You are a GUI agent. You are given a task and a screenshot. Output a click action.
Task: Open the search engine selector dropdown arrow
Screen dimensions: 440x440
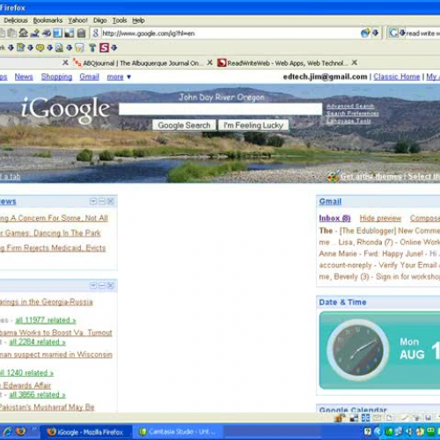pyautogui.click(x=402, y=33)
